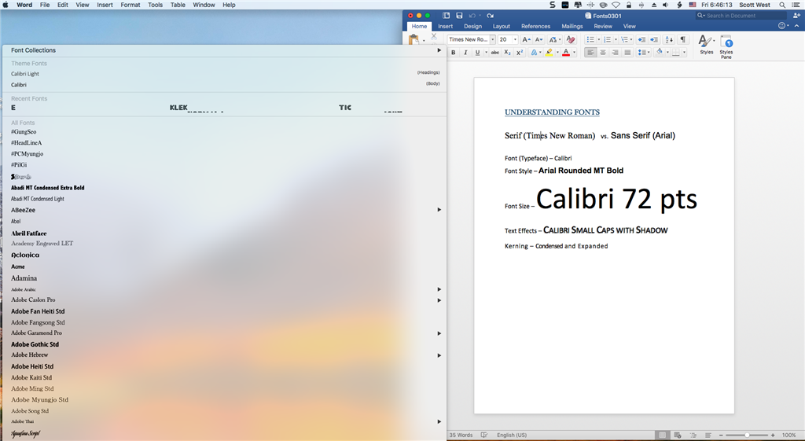805x441 pixels.
Task: Expand the Adobe Caslon Pro submenu arrow
Action: (x=439, y=300)
